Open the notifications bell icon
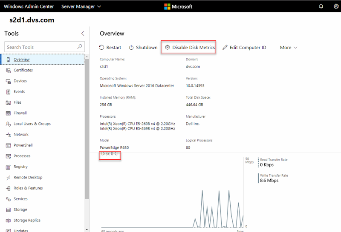Image resolution: width=341 pixels, height=232 pixels. coord(321,6)
